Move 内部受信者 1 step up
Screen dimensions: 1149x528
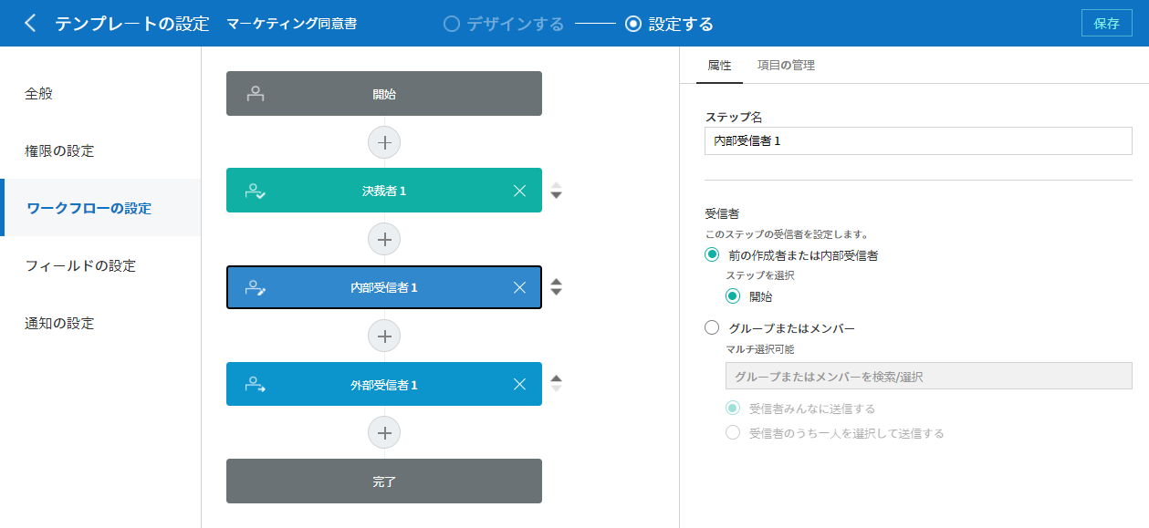pos(557,282)
